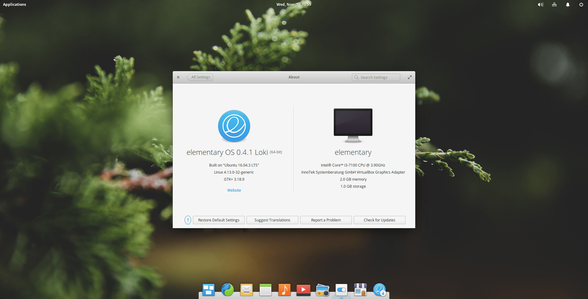The image size is (588, 299).
Task: Click elementary installer icon in dock
Action: (x=379, y=290)
